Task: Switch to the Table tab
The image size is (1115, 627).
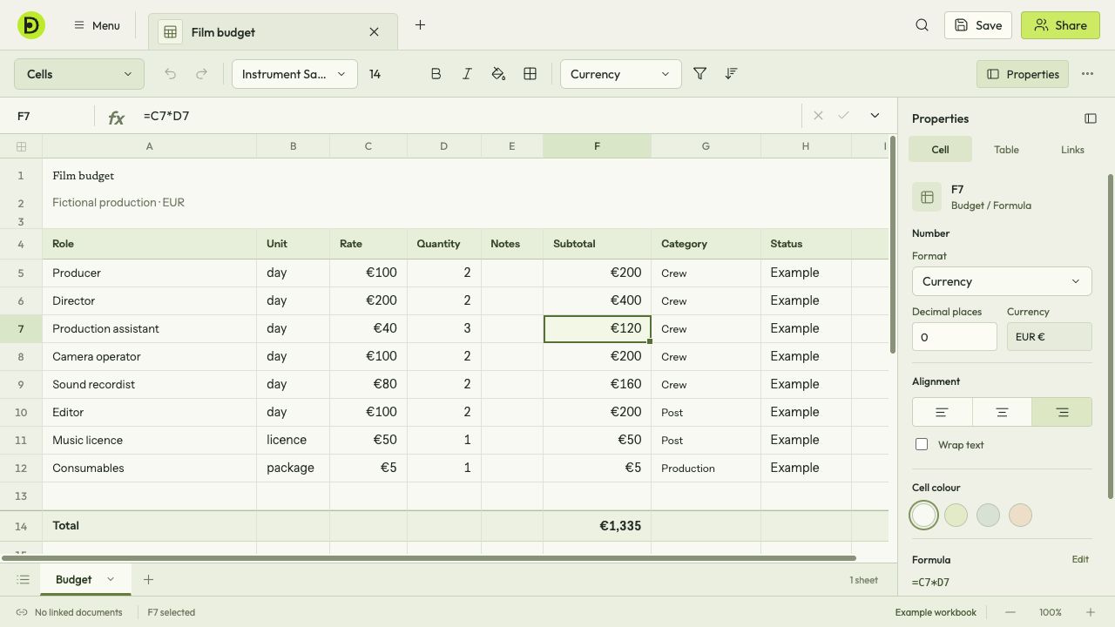Action: [1006, 149]
